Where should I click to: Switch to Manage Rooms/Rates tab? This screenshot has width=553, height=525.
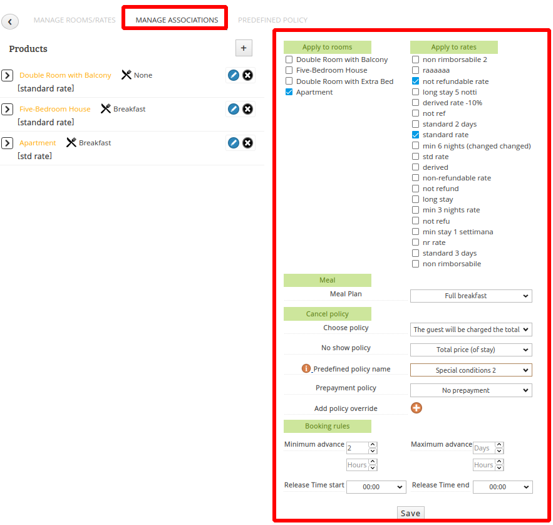coord(75,20)
